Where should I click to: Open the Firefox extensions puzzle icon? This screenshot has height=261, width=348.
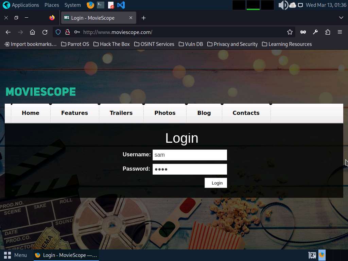(328, 32)
